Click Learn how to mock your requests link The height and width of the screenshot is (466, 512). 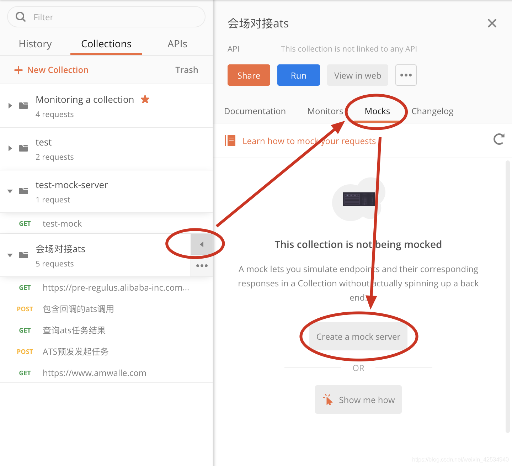coord(309,141)
